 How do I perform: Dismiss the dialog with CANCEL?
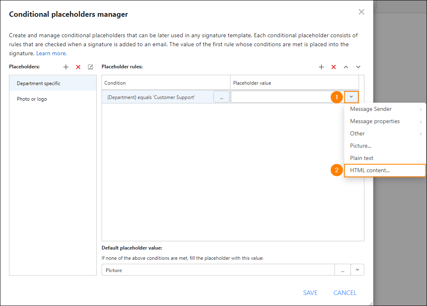(x=345, y=292)
